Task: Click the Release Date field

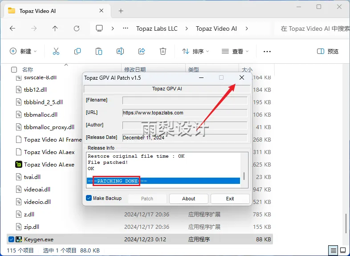Action: tap(185, 138)
